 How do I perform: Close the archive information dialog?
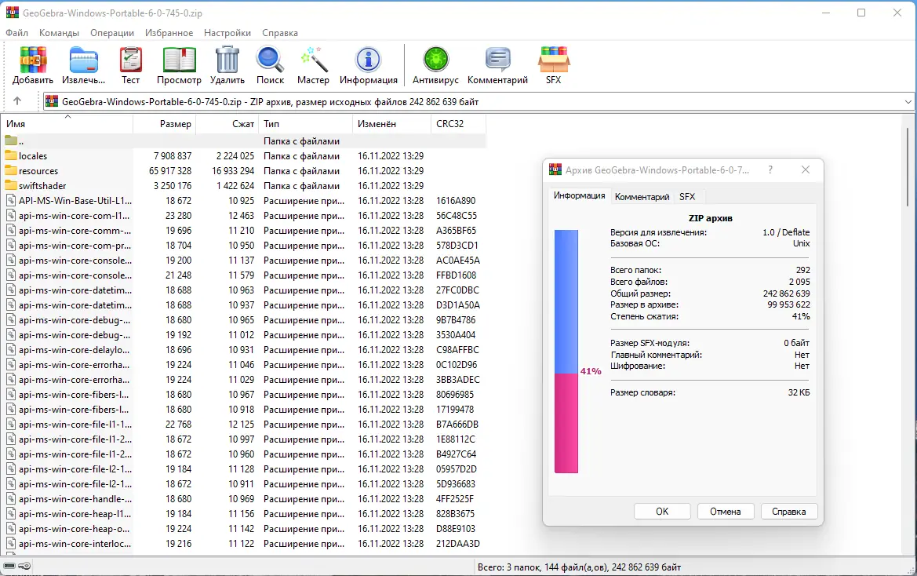pos(806,170)
